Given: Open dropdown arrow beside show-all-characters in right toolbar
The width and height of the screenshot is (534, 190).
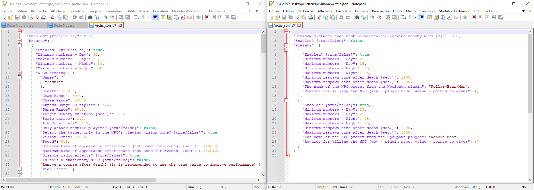Looking at the screenshot, I should click(415, 17).
